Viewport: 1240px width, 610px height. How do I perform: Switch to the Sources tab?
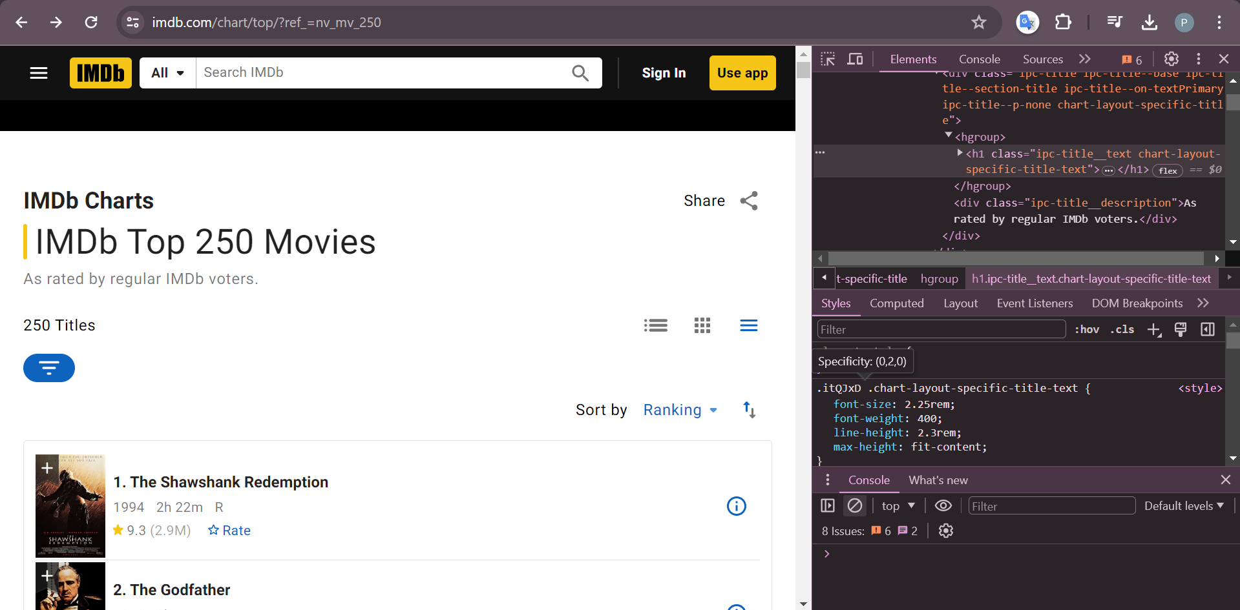coord(1043,59)
